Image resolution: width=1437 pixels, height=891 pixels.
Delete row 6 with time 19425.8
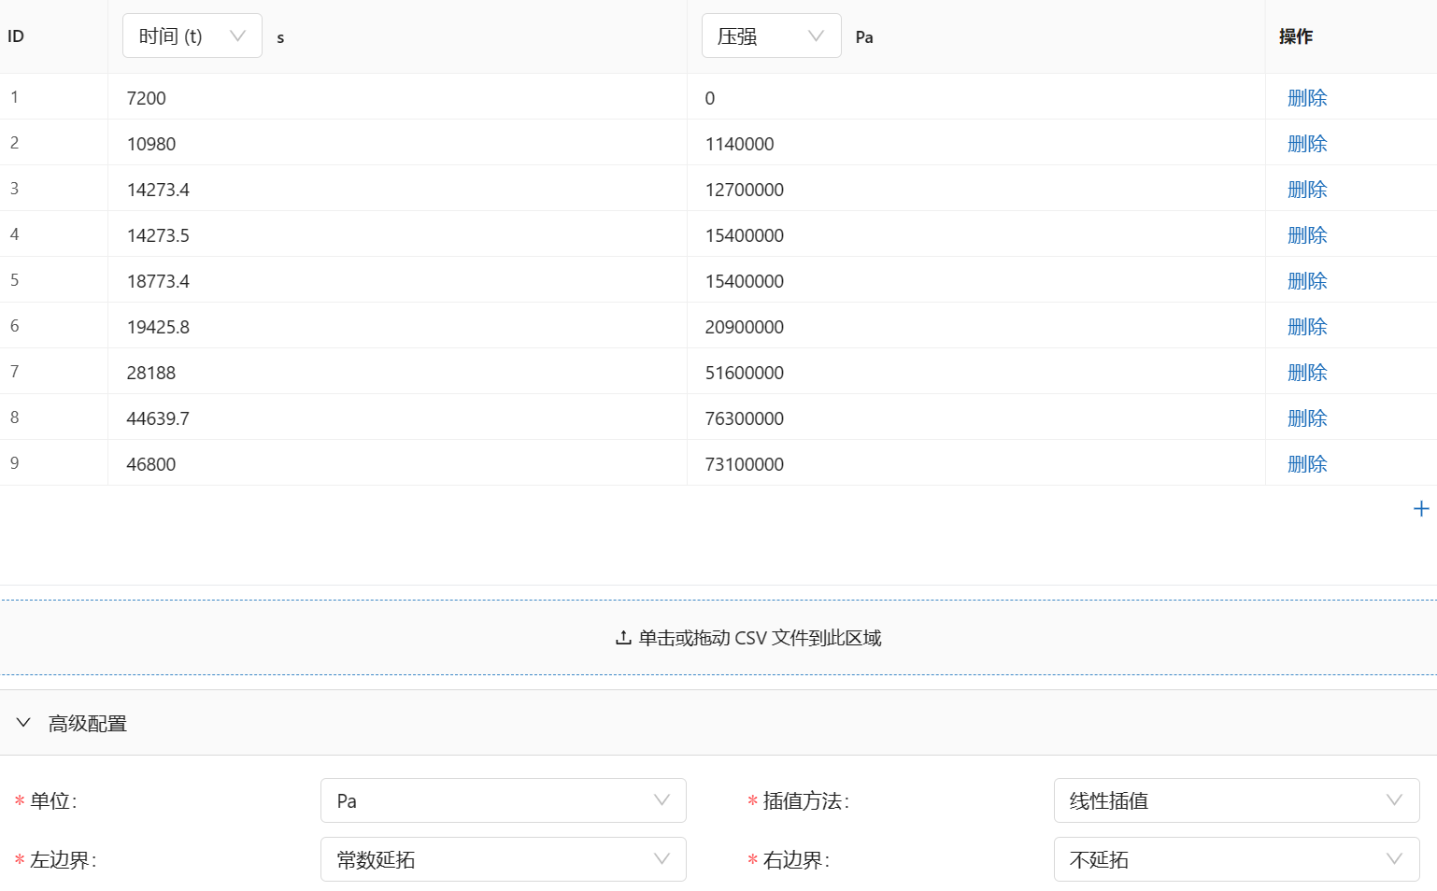(1307, 327)
